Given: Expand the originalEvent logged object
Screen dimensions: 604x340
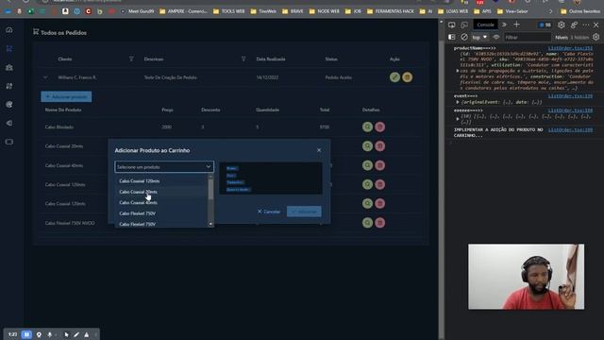Looking at the screenshot, I should (x=458, y=102).
